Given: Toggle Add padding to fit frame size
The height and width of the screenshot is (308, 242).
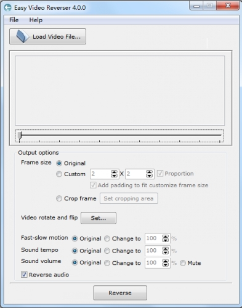Looking at the screenshot, I should (93, 185).
